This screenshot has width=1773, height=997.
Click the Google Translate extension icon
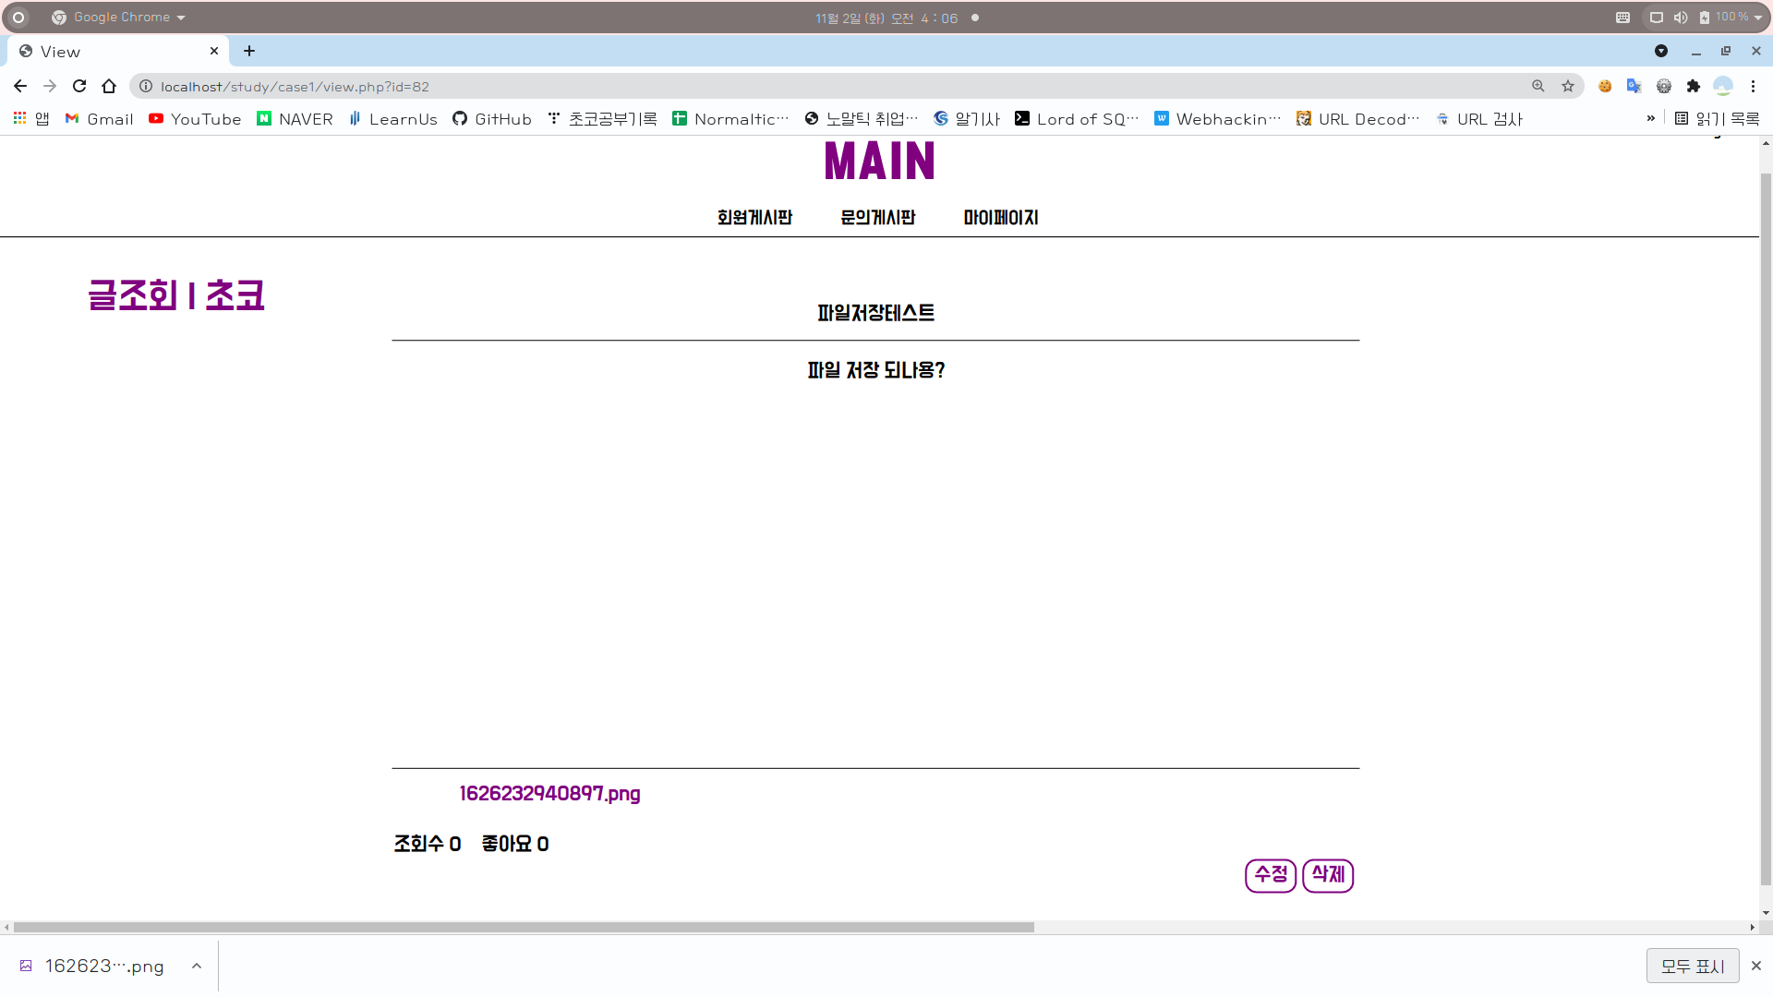[1634, 86]
